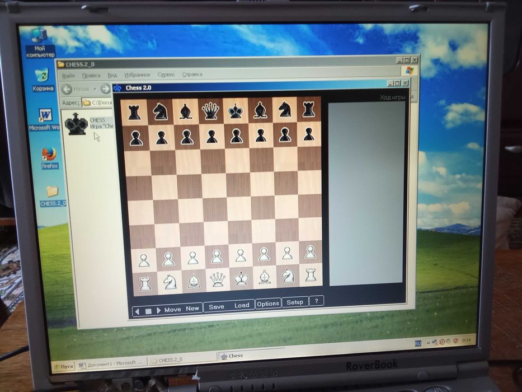Select the black knight next to left rook
The image size is (522, 392).
tap(160, 111)
